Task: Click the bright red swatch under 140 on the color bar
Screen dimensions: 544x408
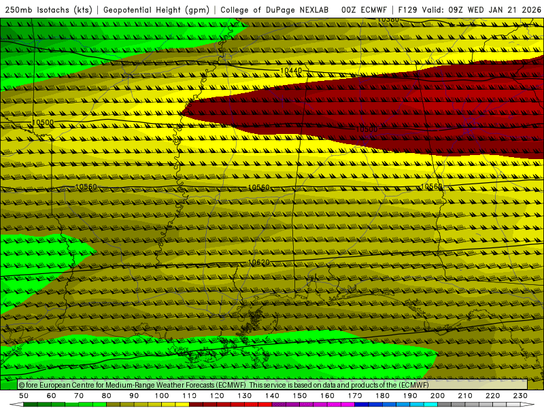Action: [x=265, y=405]
